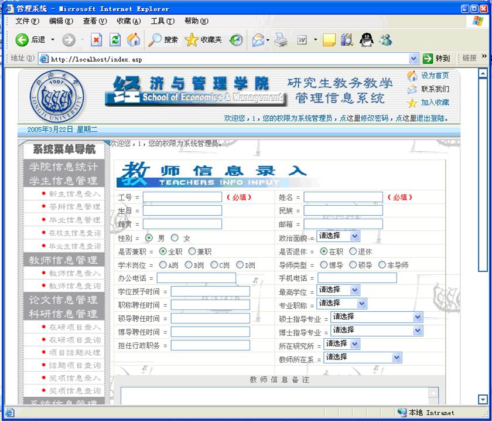492x422 pixels.
Task: Expand 硕士指导专业 dropdown
Action: click(x=377, y=317)
